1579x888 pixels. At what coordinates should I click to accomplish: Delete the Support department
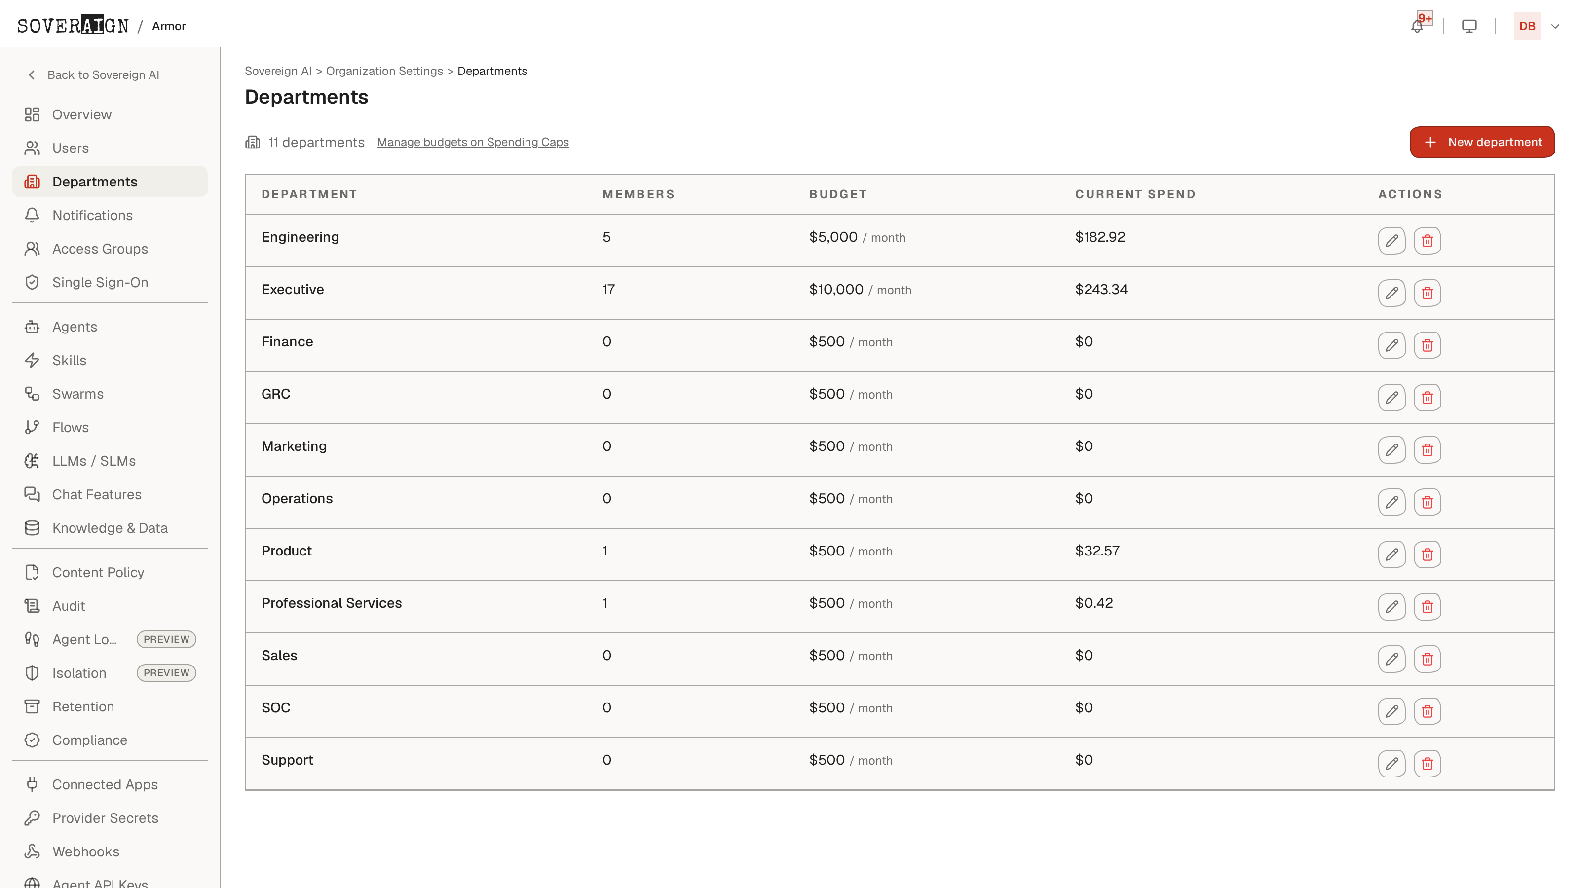point(1427,764)
